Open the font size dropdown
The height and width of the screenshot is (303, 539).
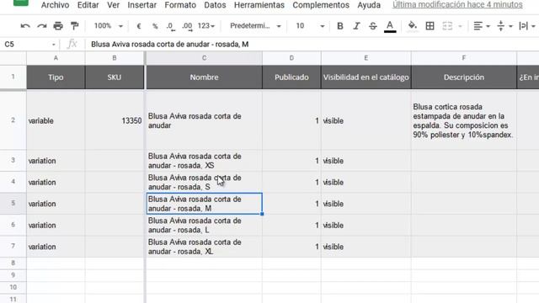(310, 26)
